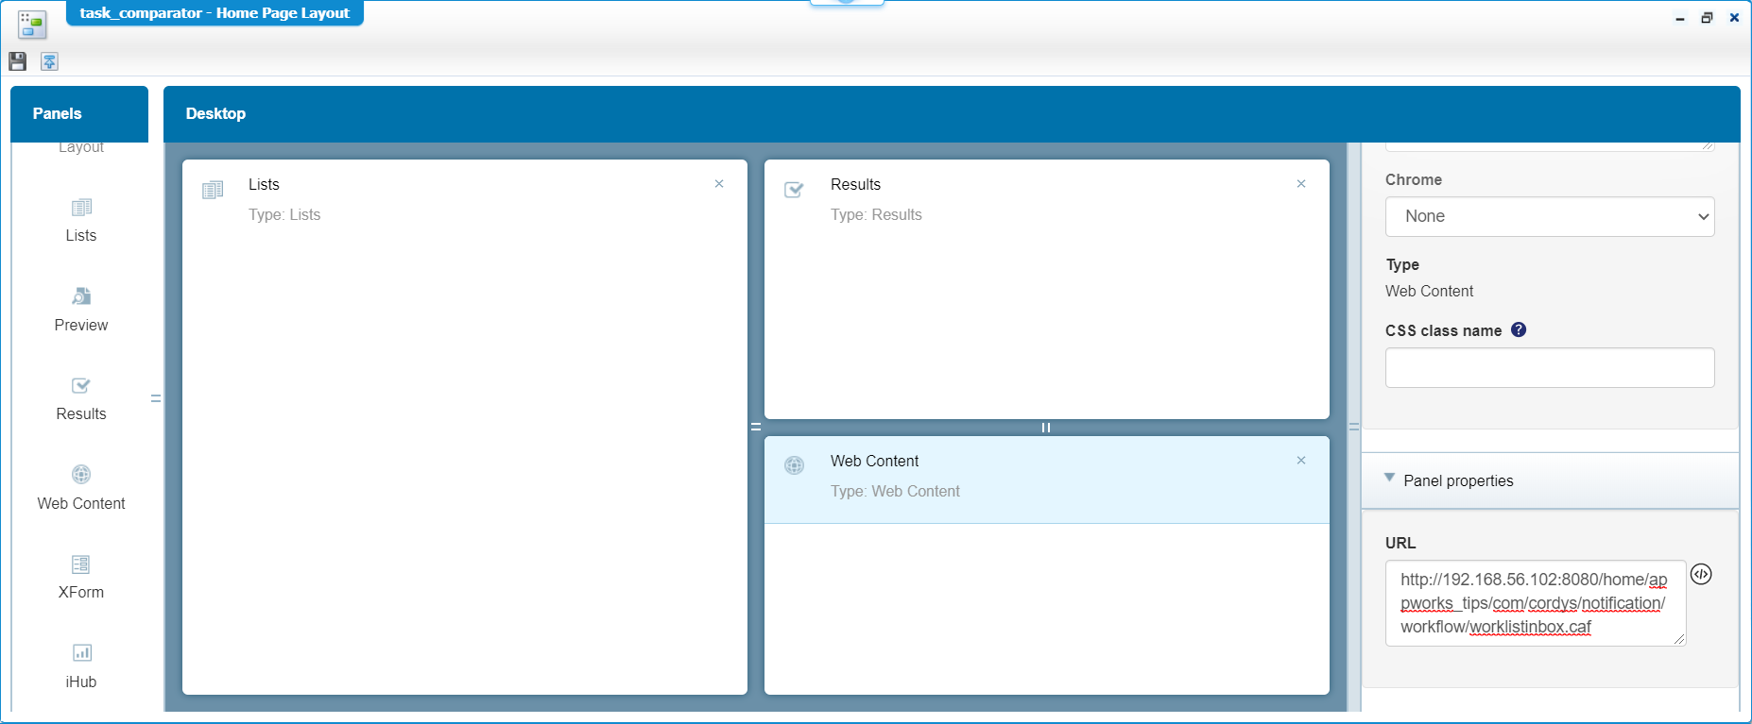The image size is (1752, 724).
Task: Select the Web Content globe icon in sidebar
Action: [81, 475]
